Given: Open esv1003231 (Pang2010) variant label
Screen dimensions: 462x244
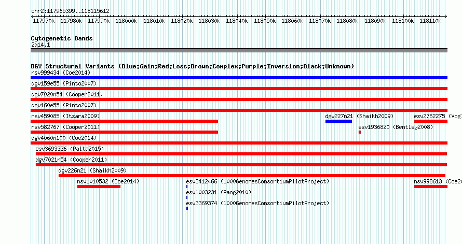Looking at the screenshot, I should pyautogui.click(x=219, y=192).
